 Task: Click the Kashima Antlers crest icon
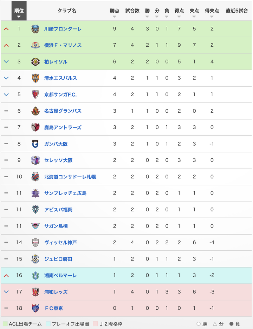(x=35, y=127)
